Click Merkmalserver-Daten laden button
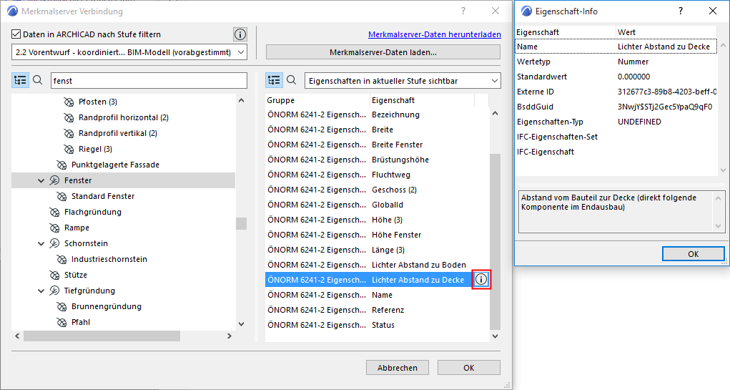730x390 pixels. (383, 52)
